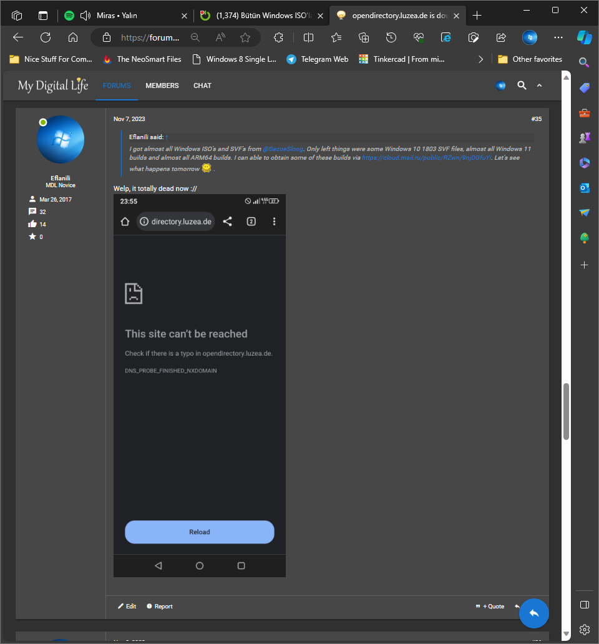Open Eflanili username link
Image resolution: width=599 pixels, height=644 pixels.
point(61,178)
